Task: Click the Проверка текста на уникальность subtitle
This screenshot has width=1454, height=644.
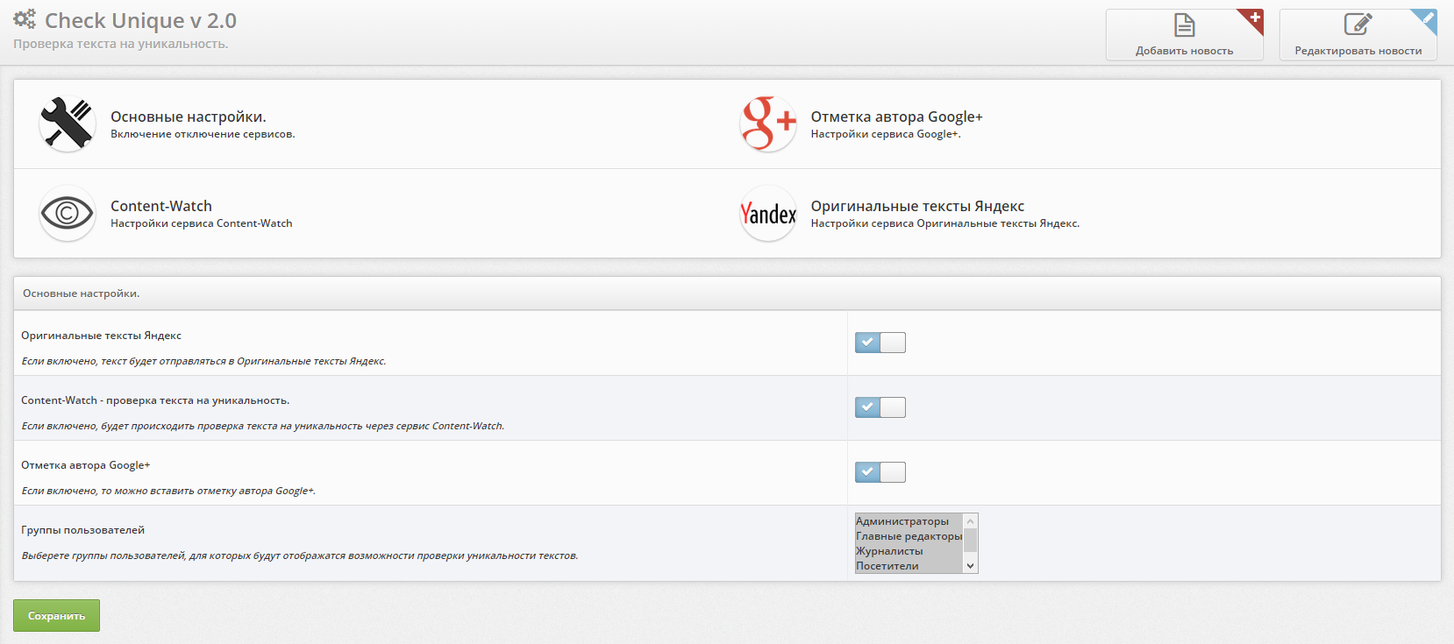Action: point(121,44)
